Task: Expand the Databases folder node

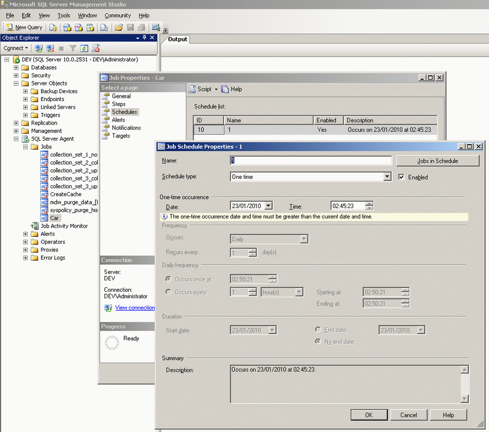Action: click(16, 67)
